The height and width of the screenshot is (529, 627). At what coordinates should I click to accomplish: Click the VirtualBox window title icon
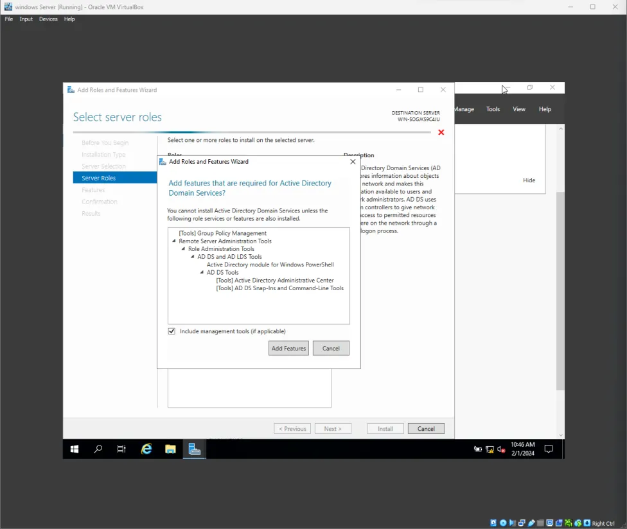coord(8,7)
